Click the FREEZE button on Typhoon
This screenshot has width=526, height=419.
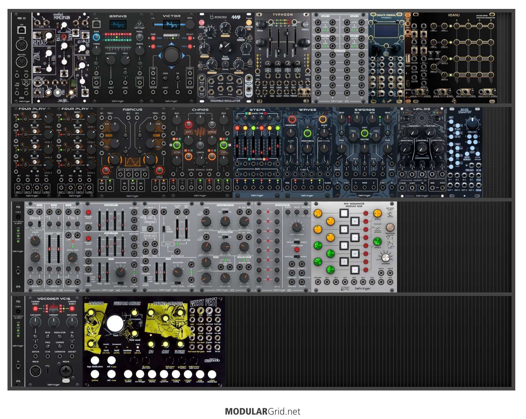pos(305,25)
